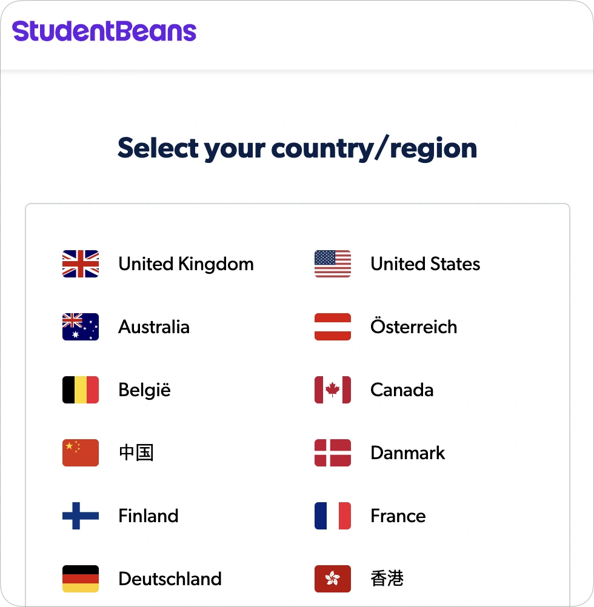Choose the 香港 text link
Screen dimensions: 594x607
coord(387,579)
